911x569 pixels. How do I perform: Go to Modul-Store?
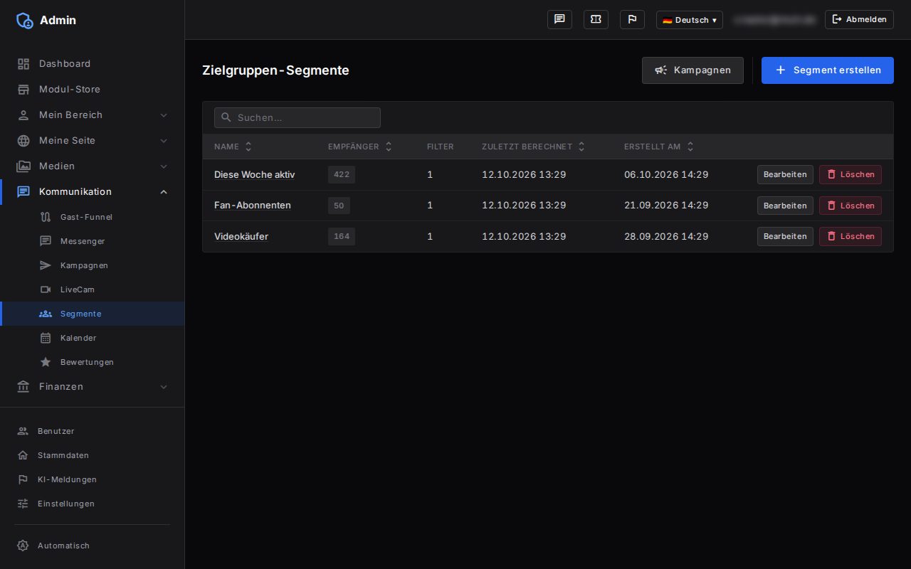click(x=92, y=89)
